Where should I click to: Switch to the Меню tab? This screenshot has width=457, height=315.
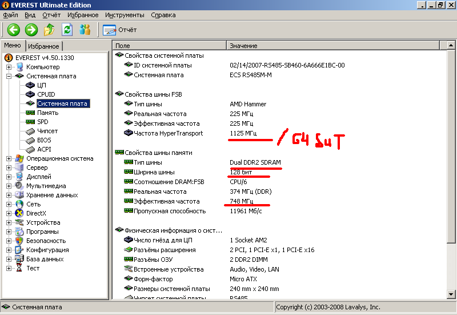[x=13, y=45]
